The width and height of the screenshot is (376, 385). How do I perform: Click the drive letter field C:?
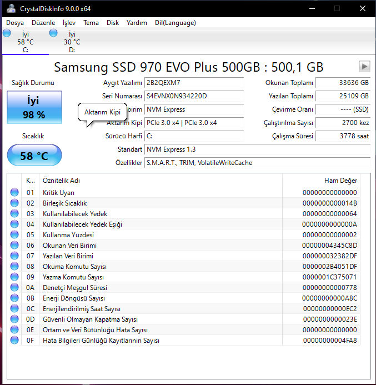click(194, 136)
